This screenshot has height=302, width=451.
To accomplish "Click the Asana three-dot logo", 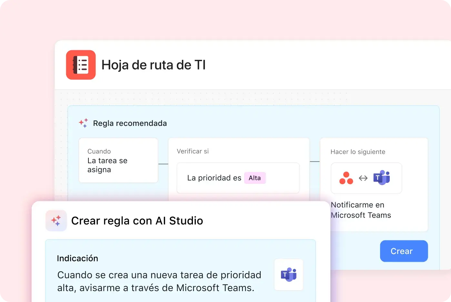I will point(346,178).
